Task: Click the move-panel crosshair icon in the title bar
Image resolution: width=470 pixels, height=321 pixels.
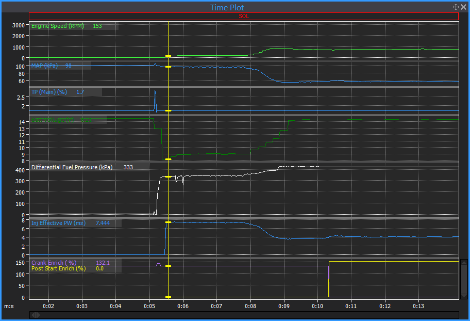Action: coord(456,7)
